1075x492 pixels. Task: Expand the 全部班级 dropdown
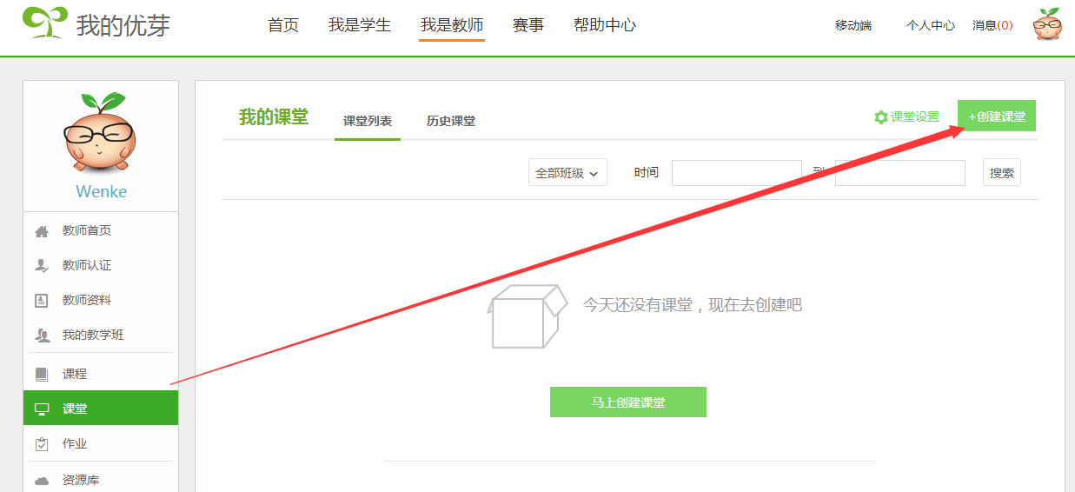point(567,173)
